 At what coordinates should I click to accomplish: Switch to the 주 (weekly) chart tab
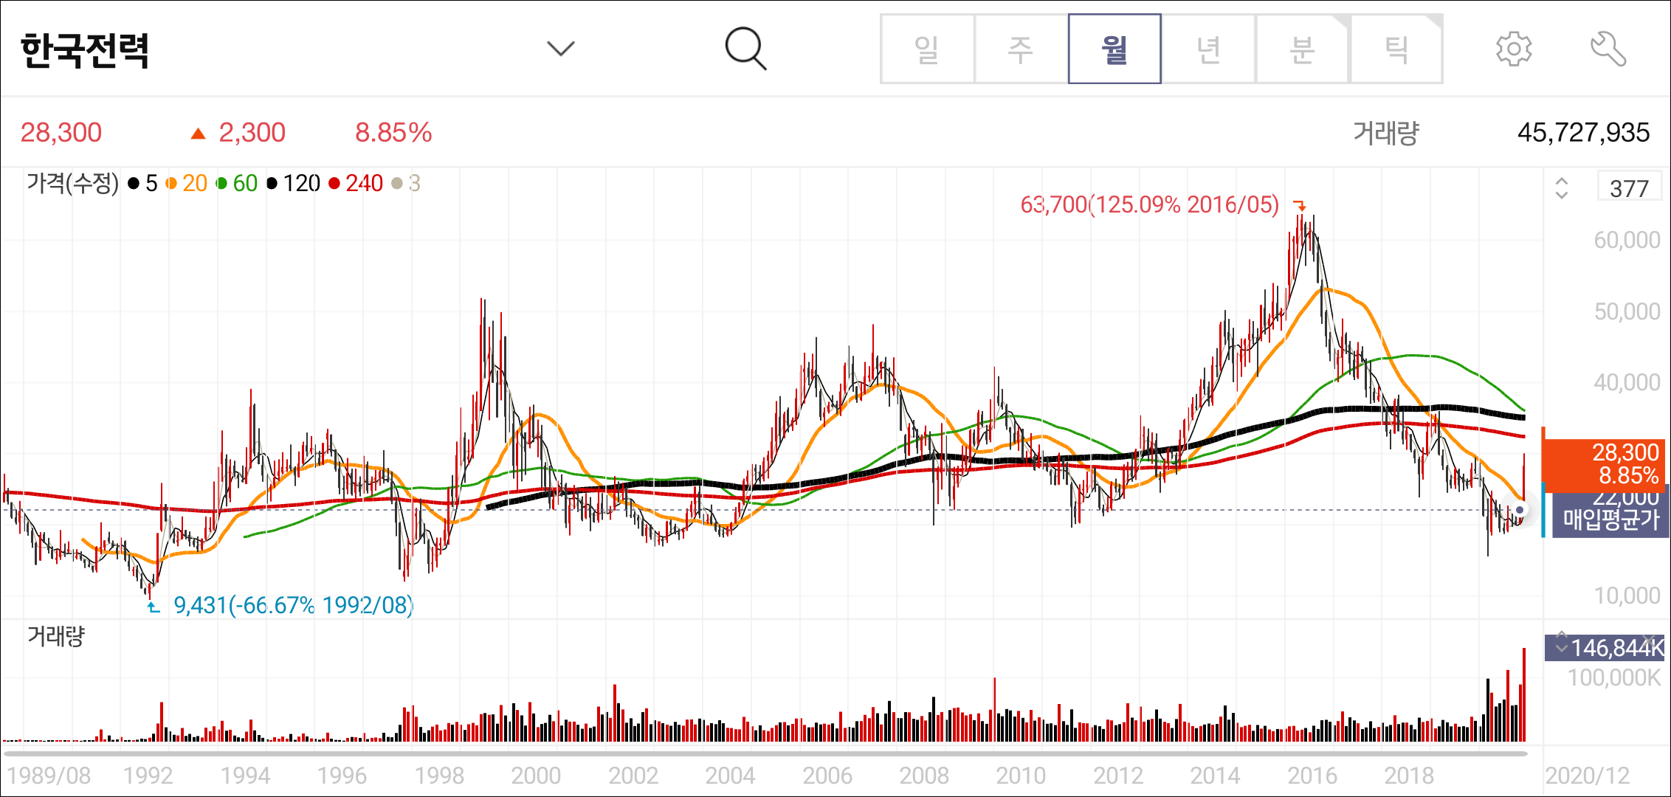pos(1021,49)
